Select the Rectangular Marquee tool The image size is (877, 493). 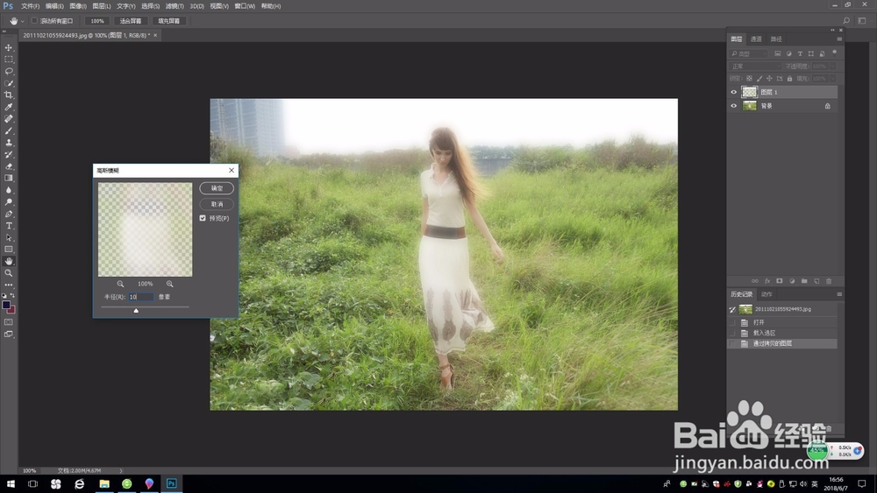(x=9, y=60)
